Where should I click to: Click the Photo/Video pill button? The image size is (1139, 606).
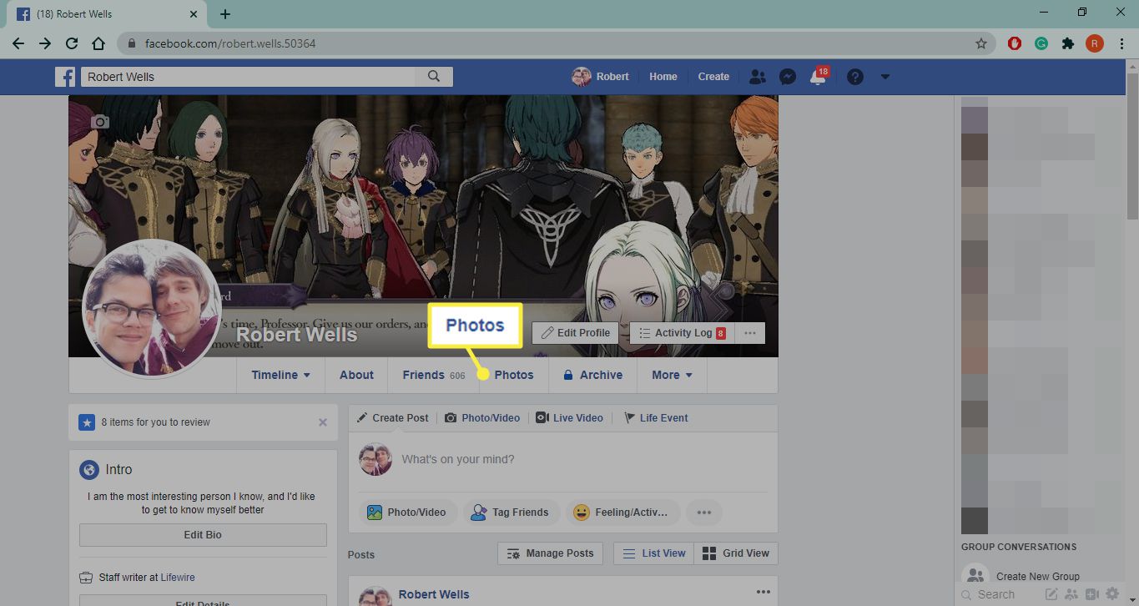(408, 513)
